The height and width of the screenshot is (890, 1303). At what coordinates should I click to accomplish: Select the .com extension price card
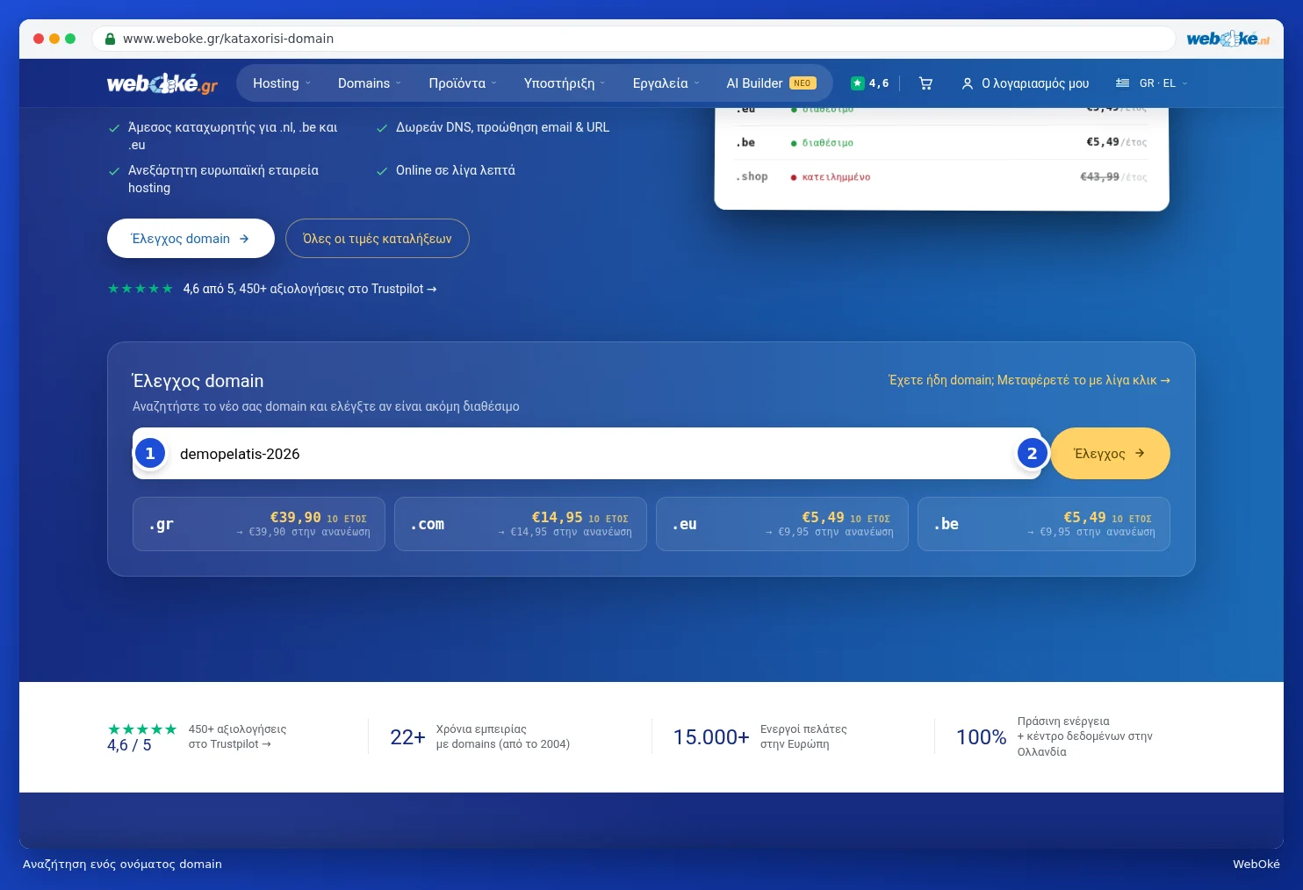(521, 524)
